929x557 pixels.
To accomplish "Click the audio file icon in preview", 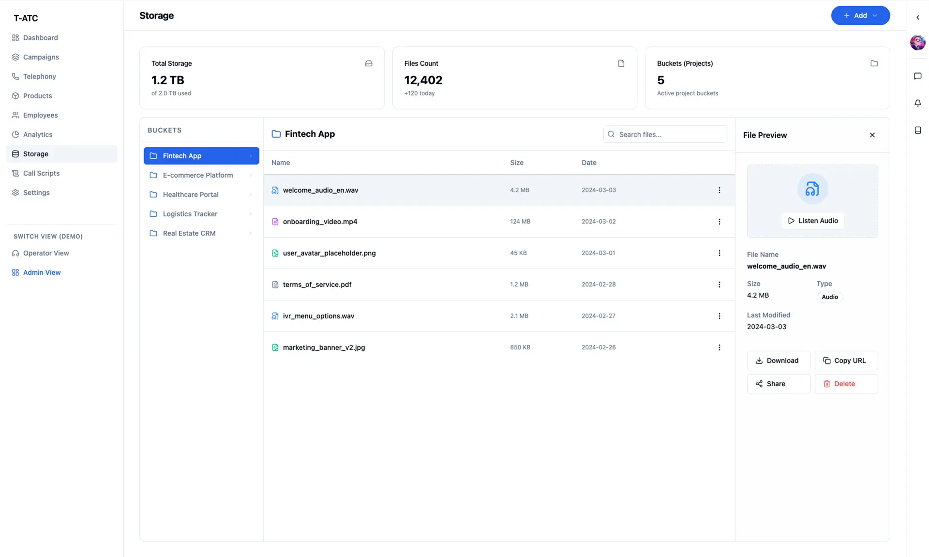I will (812, 189).
